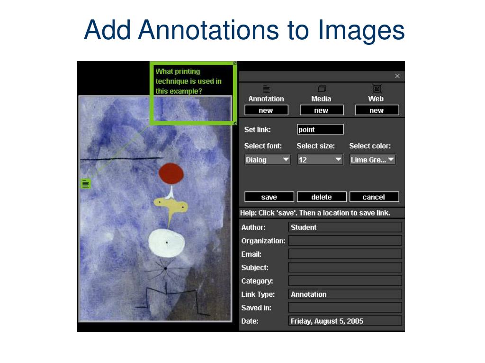The image size is (485, 363).
Task: Click the 'Set link:' label
Action: tap(257, 130)
